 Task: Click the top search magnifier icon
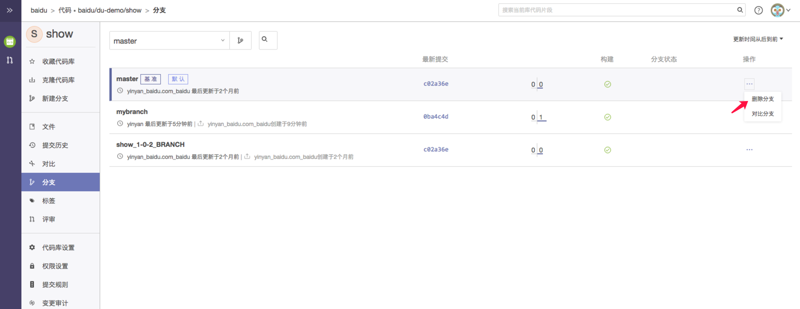point(740,10)
